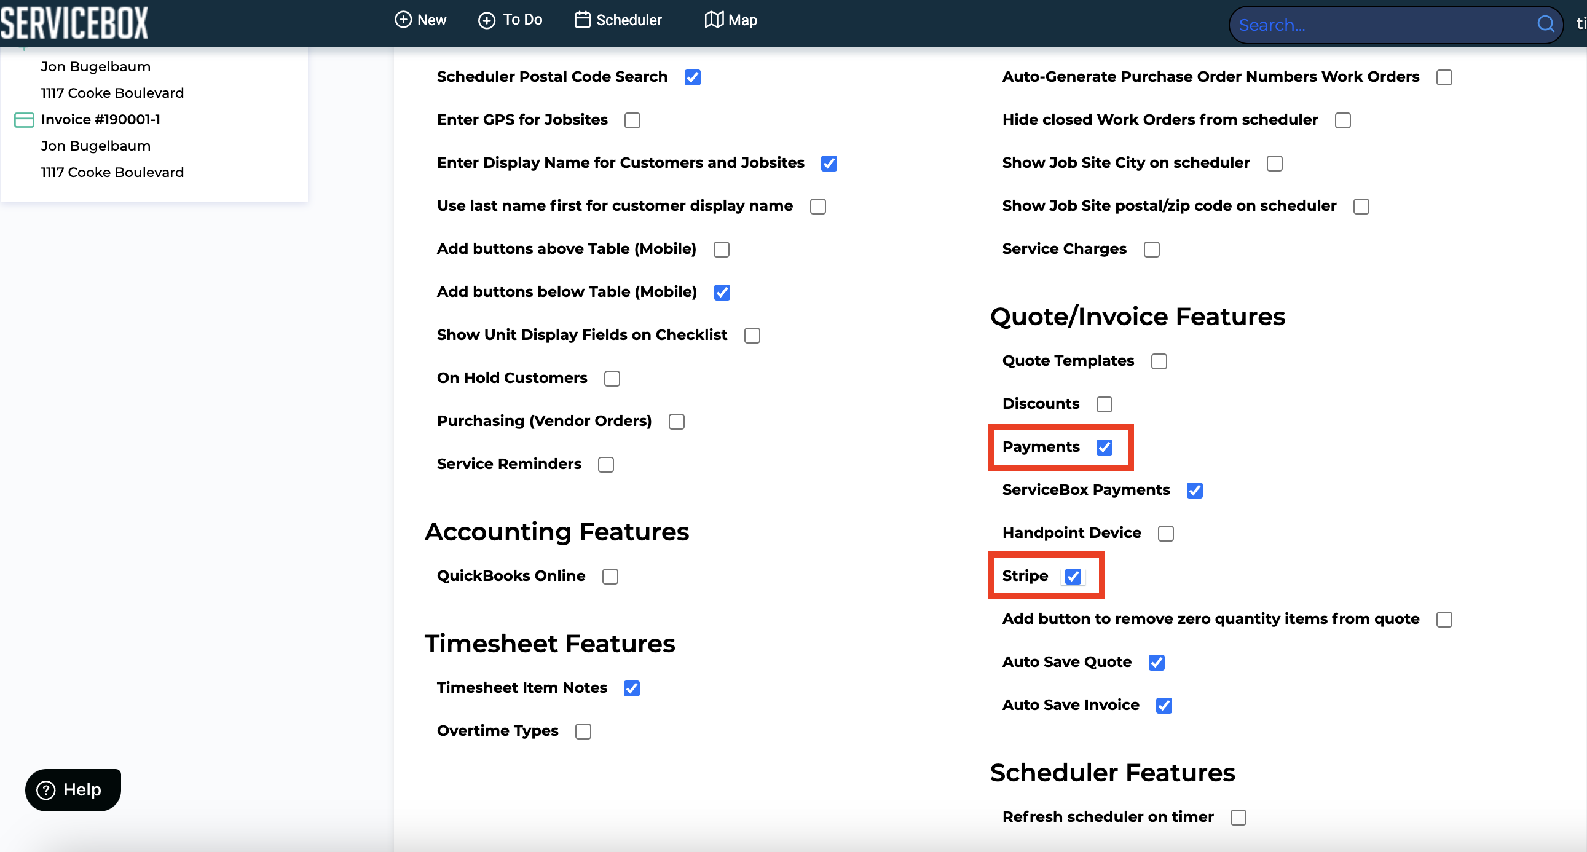
Task: Click the Invoice #190001-1 card icon
Action: point(24,119)
